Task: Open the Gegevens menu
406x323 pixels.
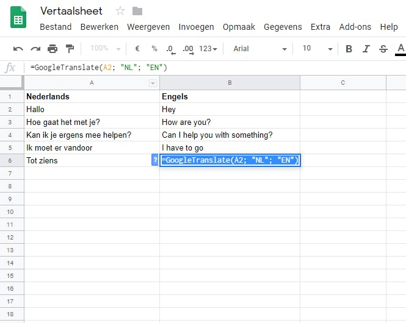Action: click(x=283, y=27)
